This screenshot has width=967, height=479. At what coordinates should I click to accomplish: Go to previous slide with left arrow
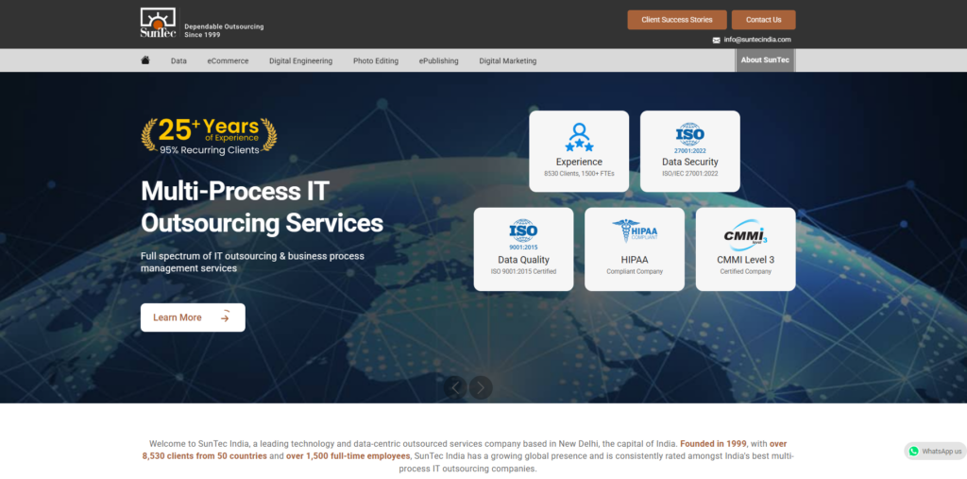pos(456,386)
